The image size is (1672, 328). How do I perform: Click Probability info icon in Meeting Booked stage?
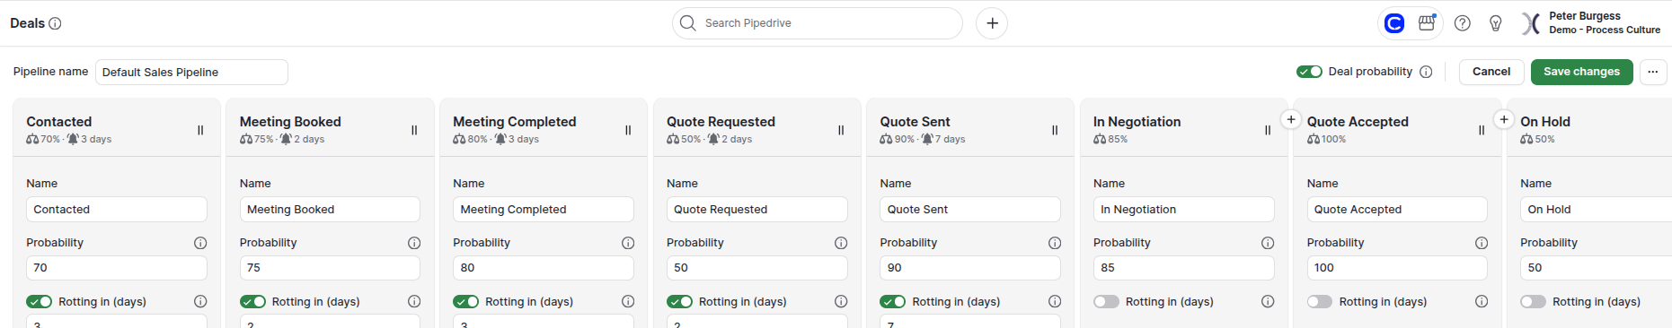coord(414,243)
